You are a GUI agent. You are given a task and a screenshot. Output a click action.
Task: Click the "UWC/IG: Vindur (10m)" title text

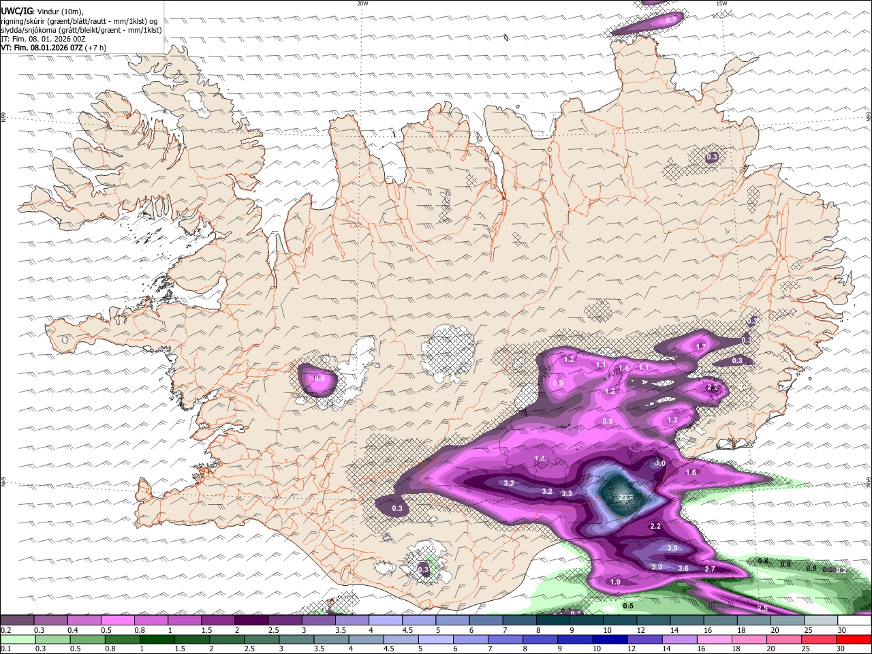point(42,12)
